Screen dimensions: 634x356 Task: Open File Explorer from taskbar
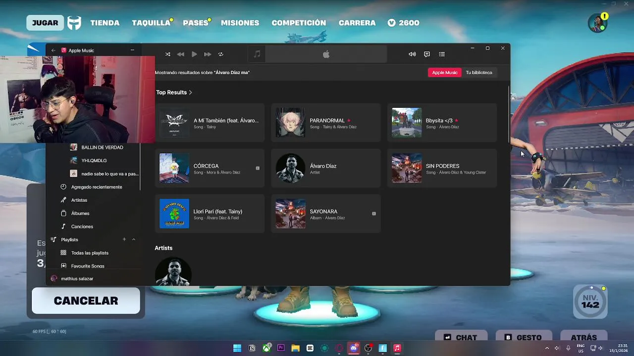tap(295, 348)
